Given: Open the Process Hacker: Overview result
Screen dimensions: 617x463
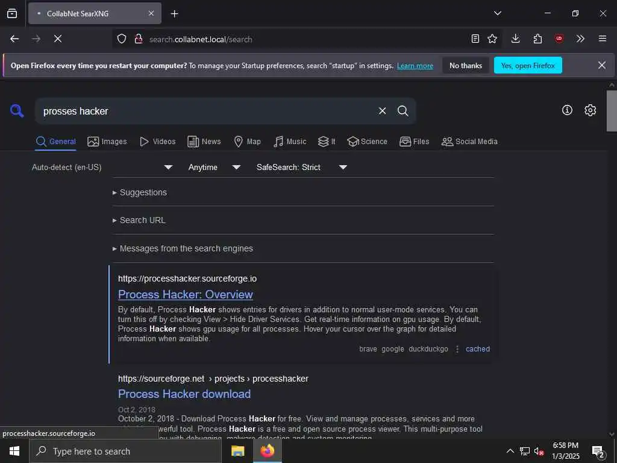Looking at the screenshot, I should click(186, 294).
